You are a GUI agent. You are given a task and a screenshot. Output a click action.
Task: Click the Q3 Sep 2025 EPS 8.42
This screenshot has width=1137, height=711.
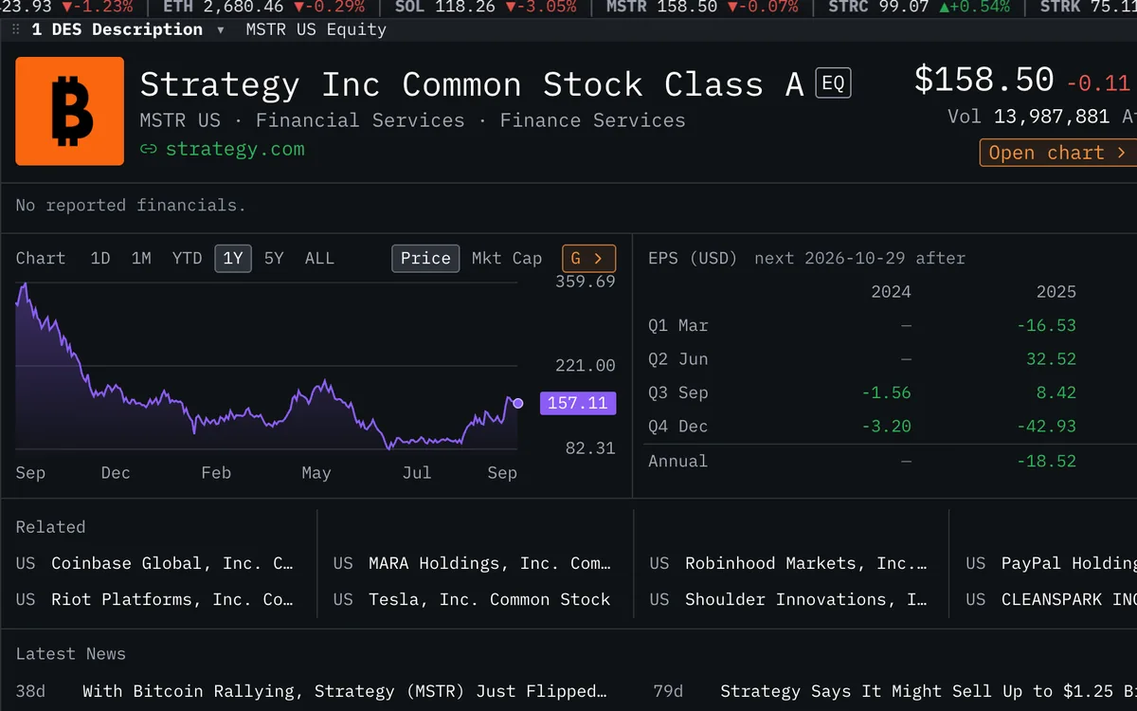(x=1056, y=392)
